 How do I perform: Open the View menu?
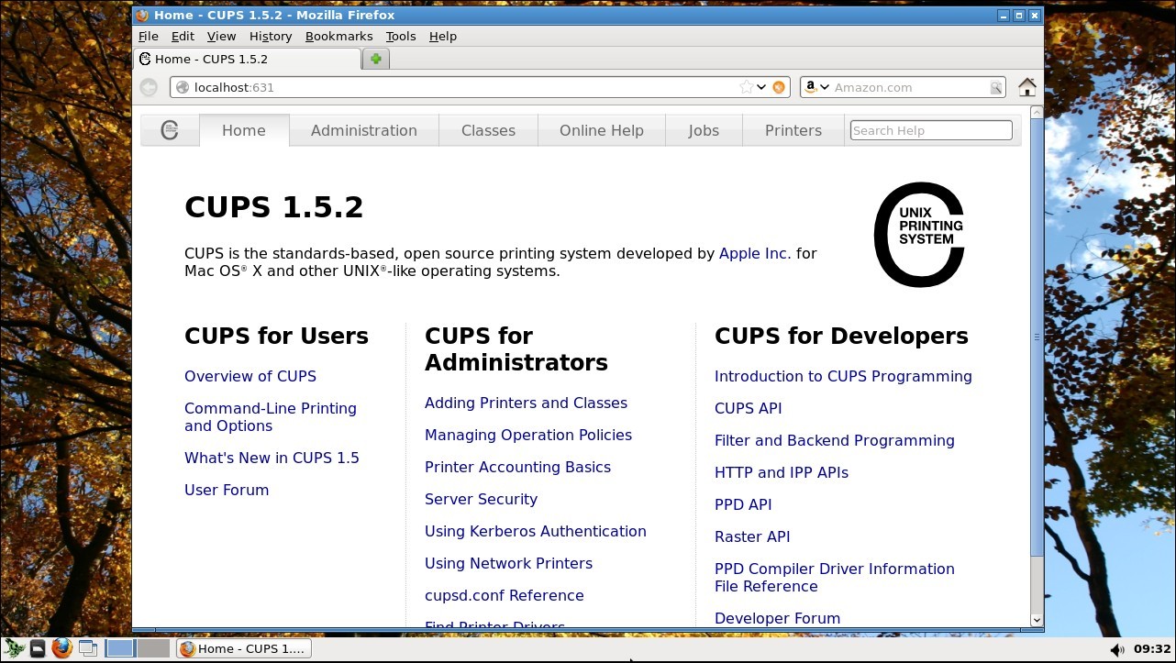coord(221,36)
